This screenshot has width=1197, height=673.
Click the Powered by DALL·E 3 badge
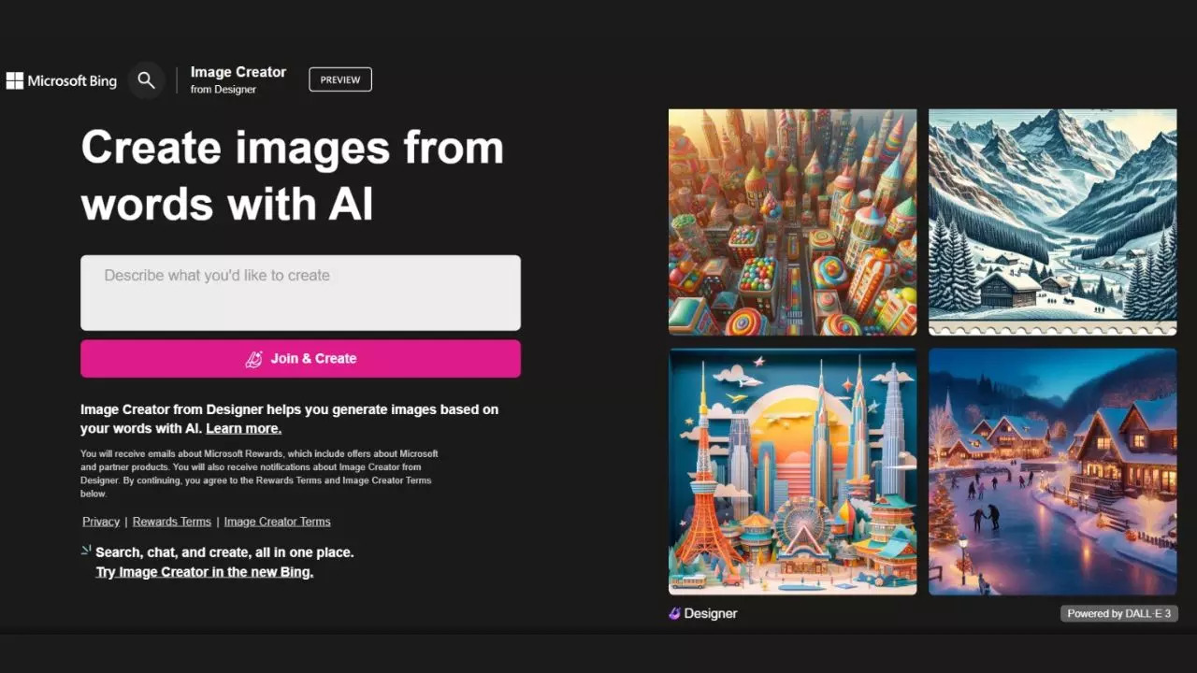pyautogui.click(x=1118, y=613)
